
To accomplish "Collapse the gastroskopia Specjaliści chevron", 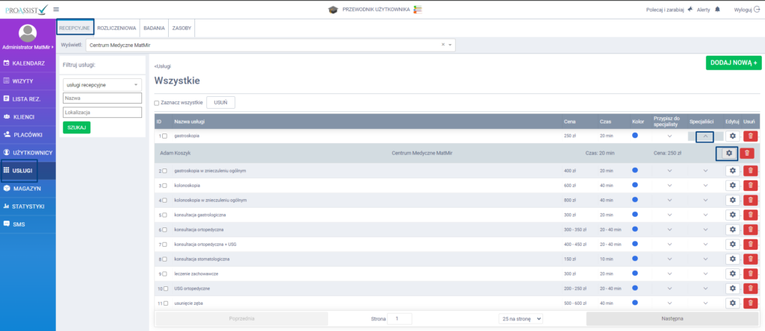I will coord(704,136).
